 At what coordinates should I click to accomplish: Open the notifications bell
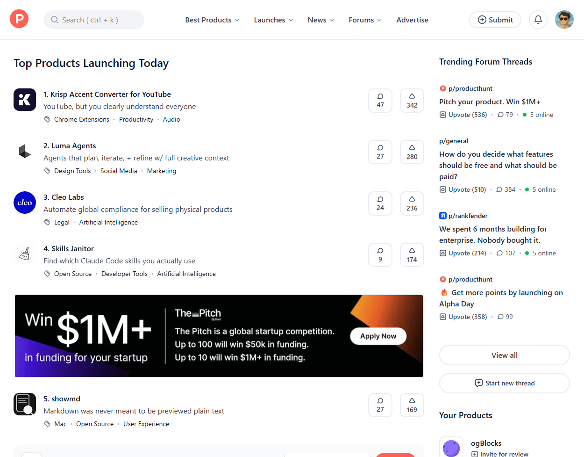point(538,19)
